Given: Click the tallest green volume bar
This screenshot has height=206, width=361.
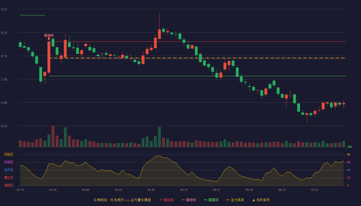Looking at the screenshot, I should (x=159, y=137).
